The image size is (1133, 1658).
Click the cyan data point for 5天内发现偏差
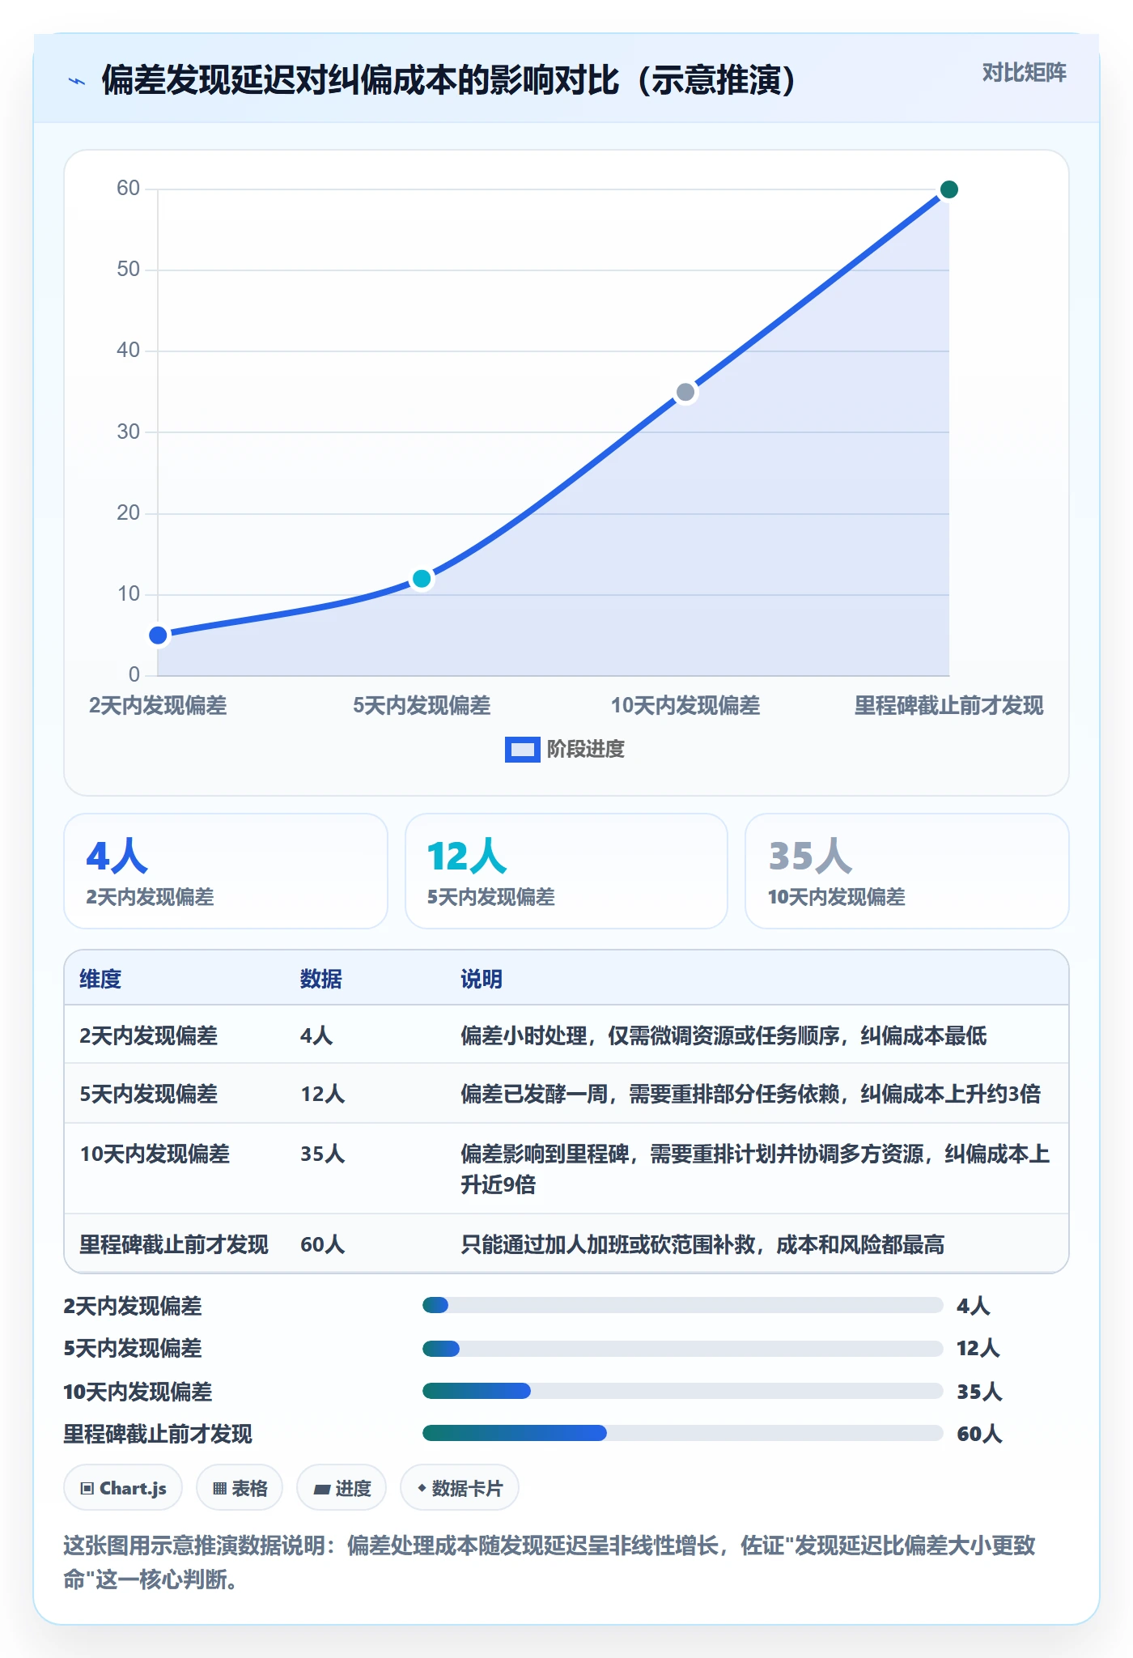pos(422,579)
